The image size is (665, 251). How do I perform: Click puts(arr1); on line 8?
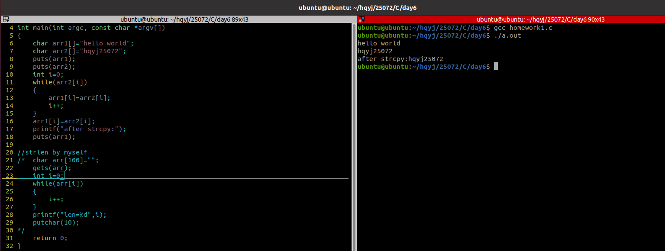(x=54, y=59)
